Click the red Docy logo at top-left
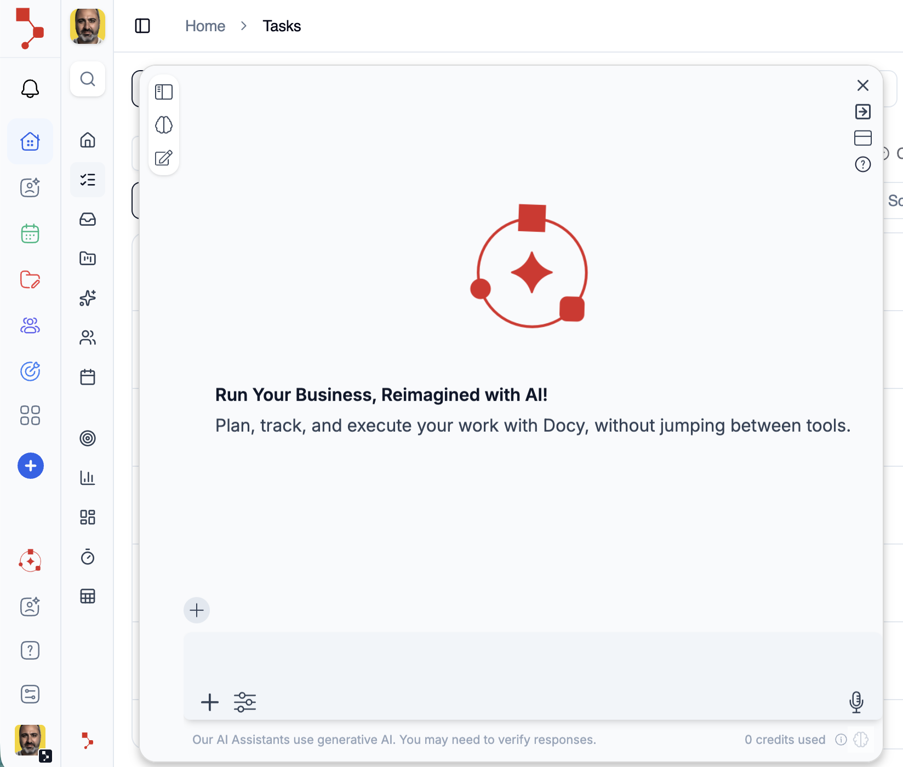 [30, 28]
